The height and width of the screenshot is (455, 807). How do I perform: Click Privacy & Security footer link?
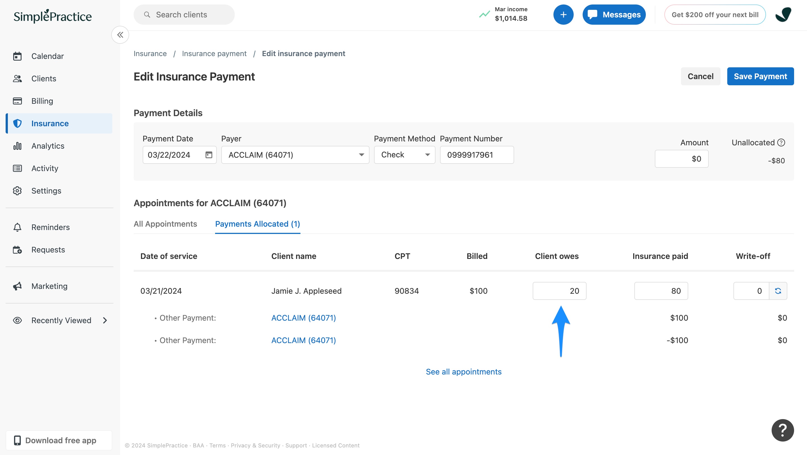[x=255, y=445]
